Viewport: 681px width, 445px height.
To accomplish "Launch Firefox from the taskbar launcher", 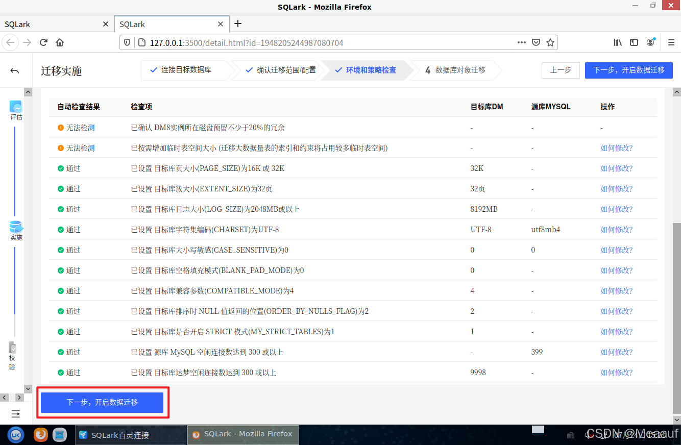I will pos(41,435).
